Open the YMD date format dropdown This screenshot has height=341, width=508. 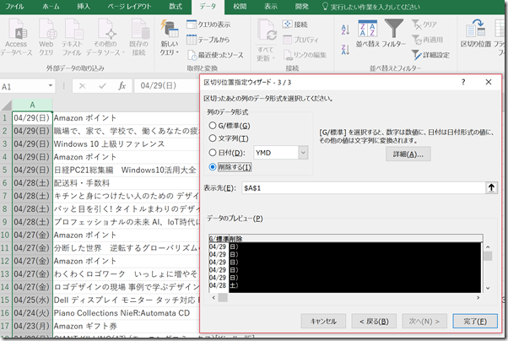[303, 152]
